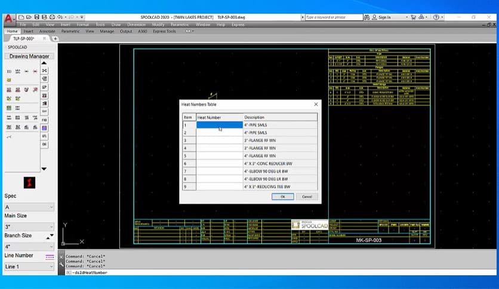Click the Description column header
This screenshot has height=289, width=499.
point(280,118)
